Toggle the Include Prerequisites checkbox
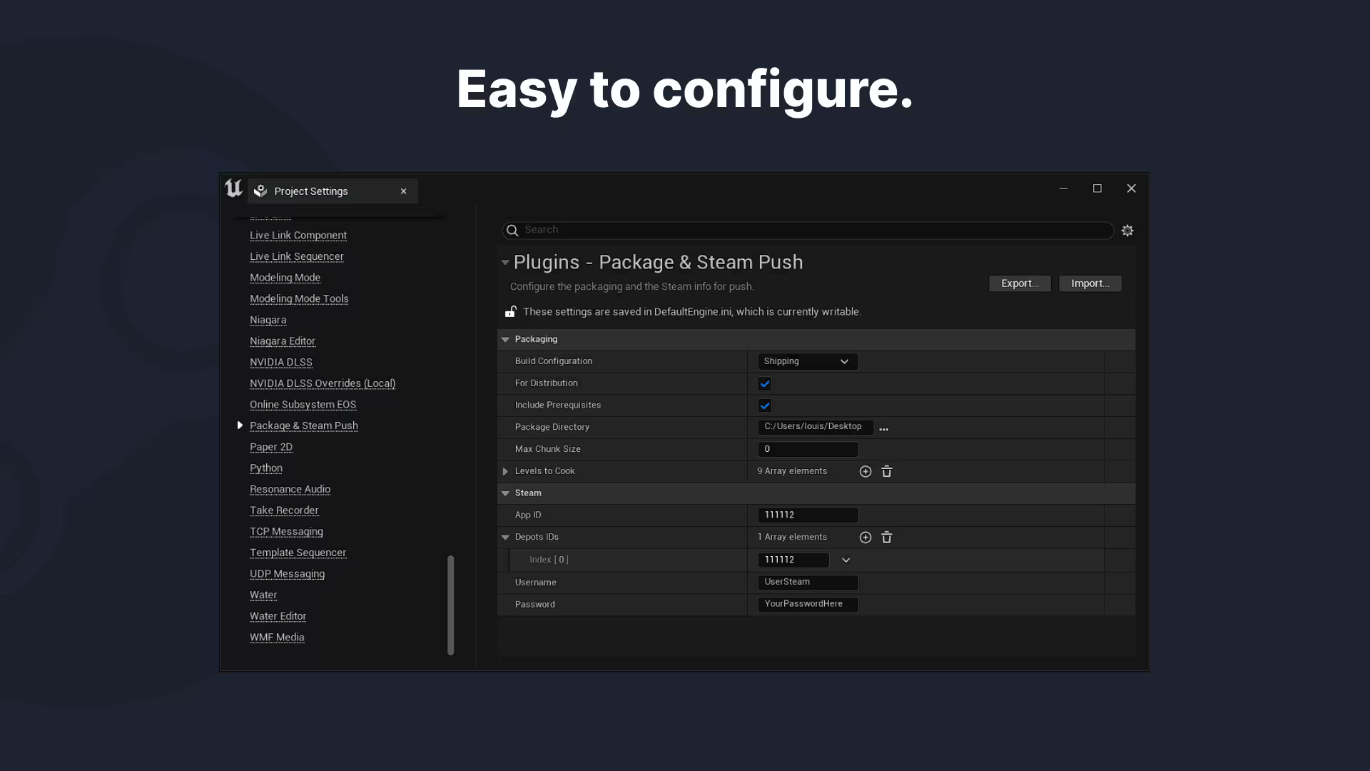 point(765,405)
